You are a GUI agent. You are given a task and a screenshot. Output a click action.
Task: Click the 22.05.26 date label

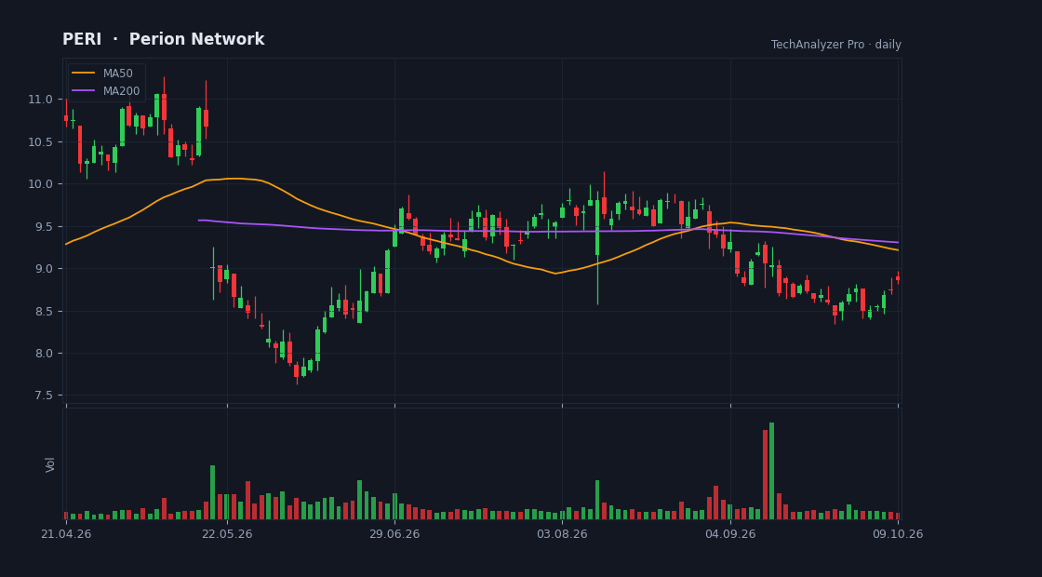[x=227, y=534]
